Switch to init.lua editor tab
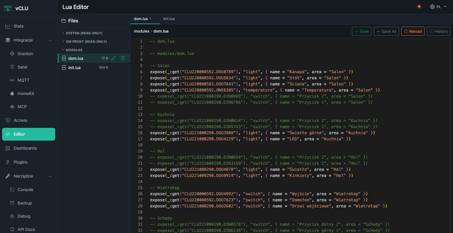The height and width of the screenshot is (233, 453). click(x=169, y=19)
